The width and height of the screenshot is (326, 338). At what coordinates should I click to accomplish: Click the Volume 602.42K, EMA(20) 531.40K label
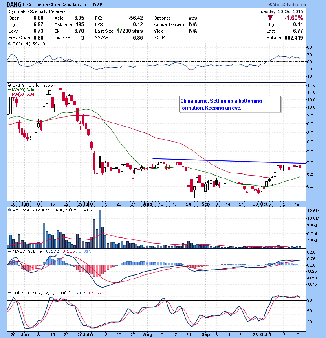53,210
